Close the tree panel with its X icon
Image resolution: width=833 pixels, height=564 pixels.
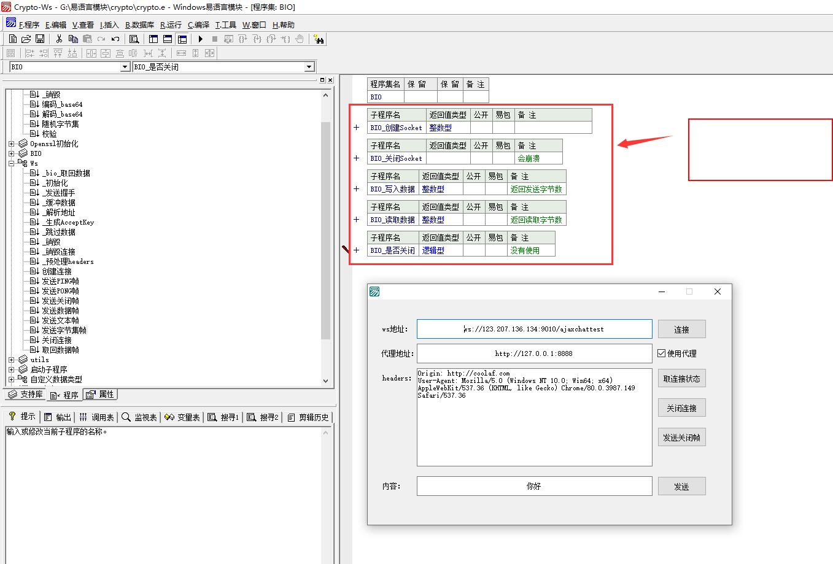330,80
